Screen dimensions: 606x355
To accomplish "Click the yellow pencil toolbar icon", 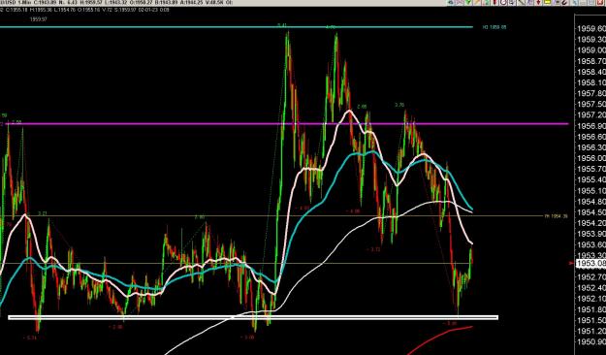I will (477, 2).
